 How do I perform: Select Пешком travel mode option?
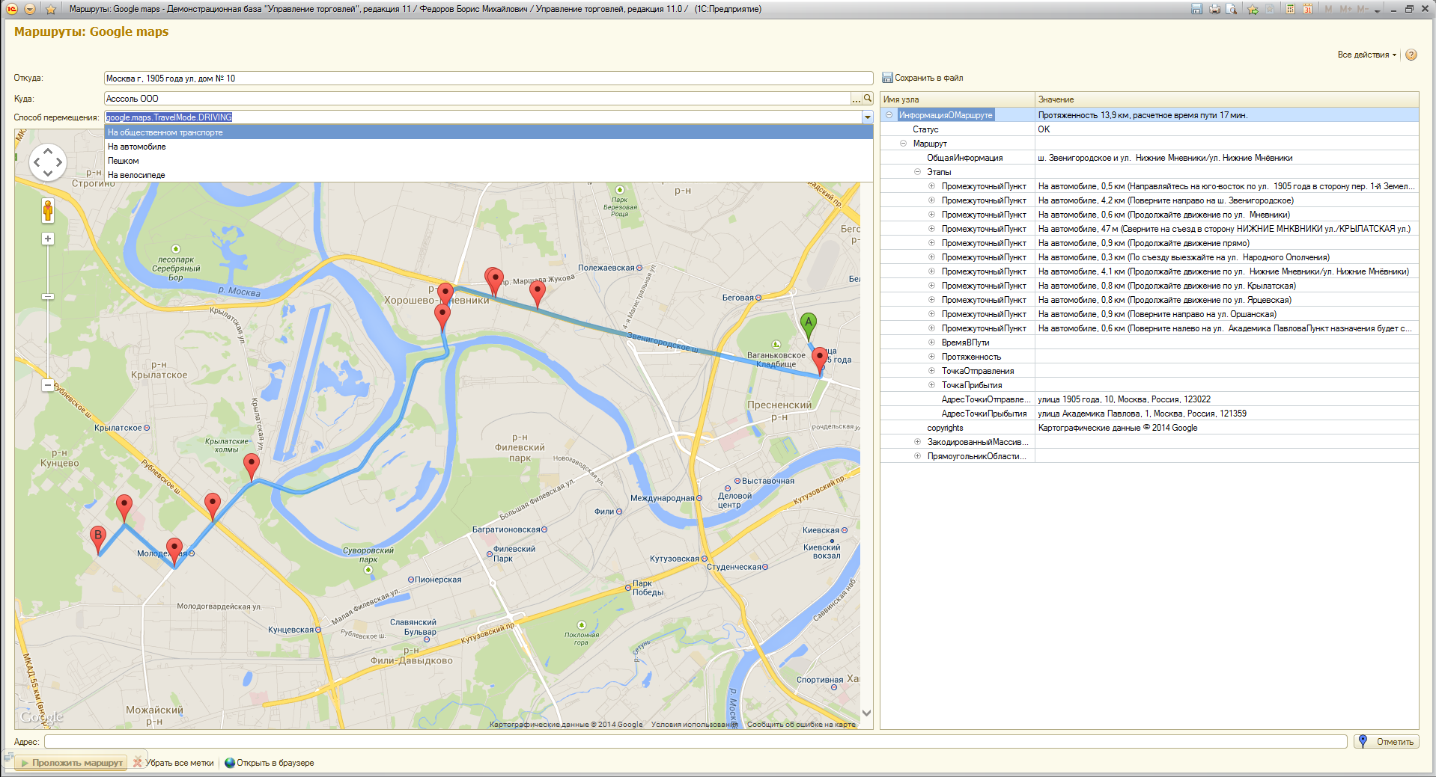[488, 161]
